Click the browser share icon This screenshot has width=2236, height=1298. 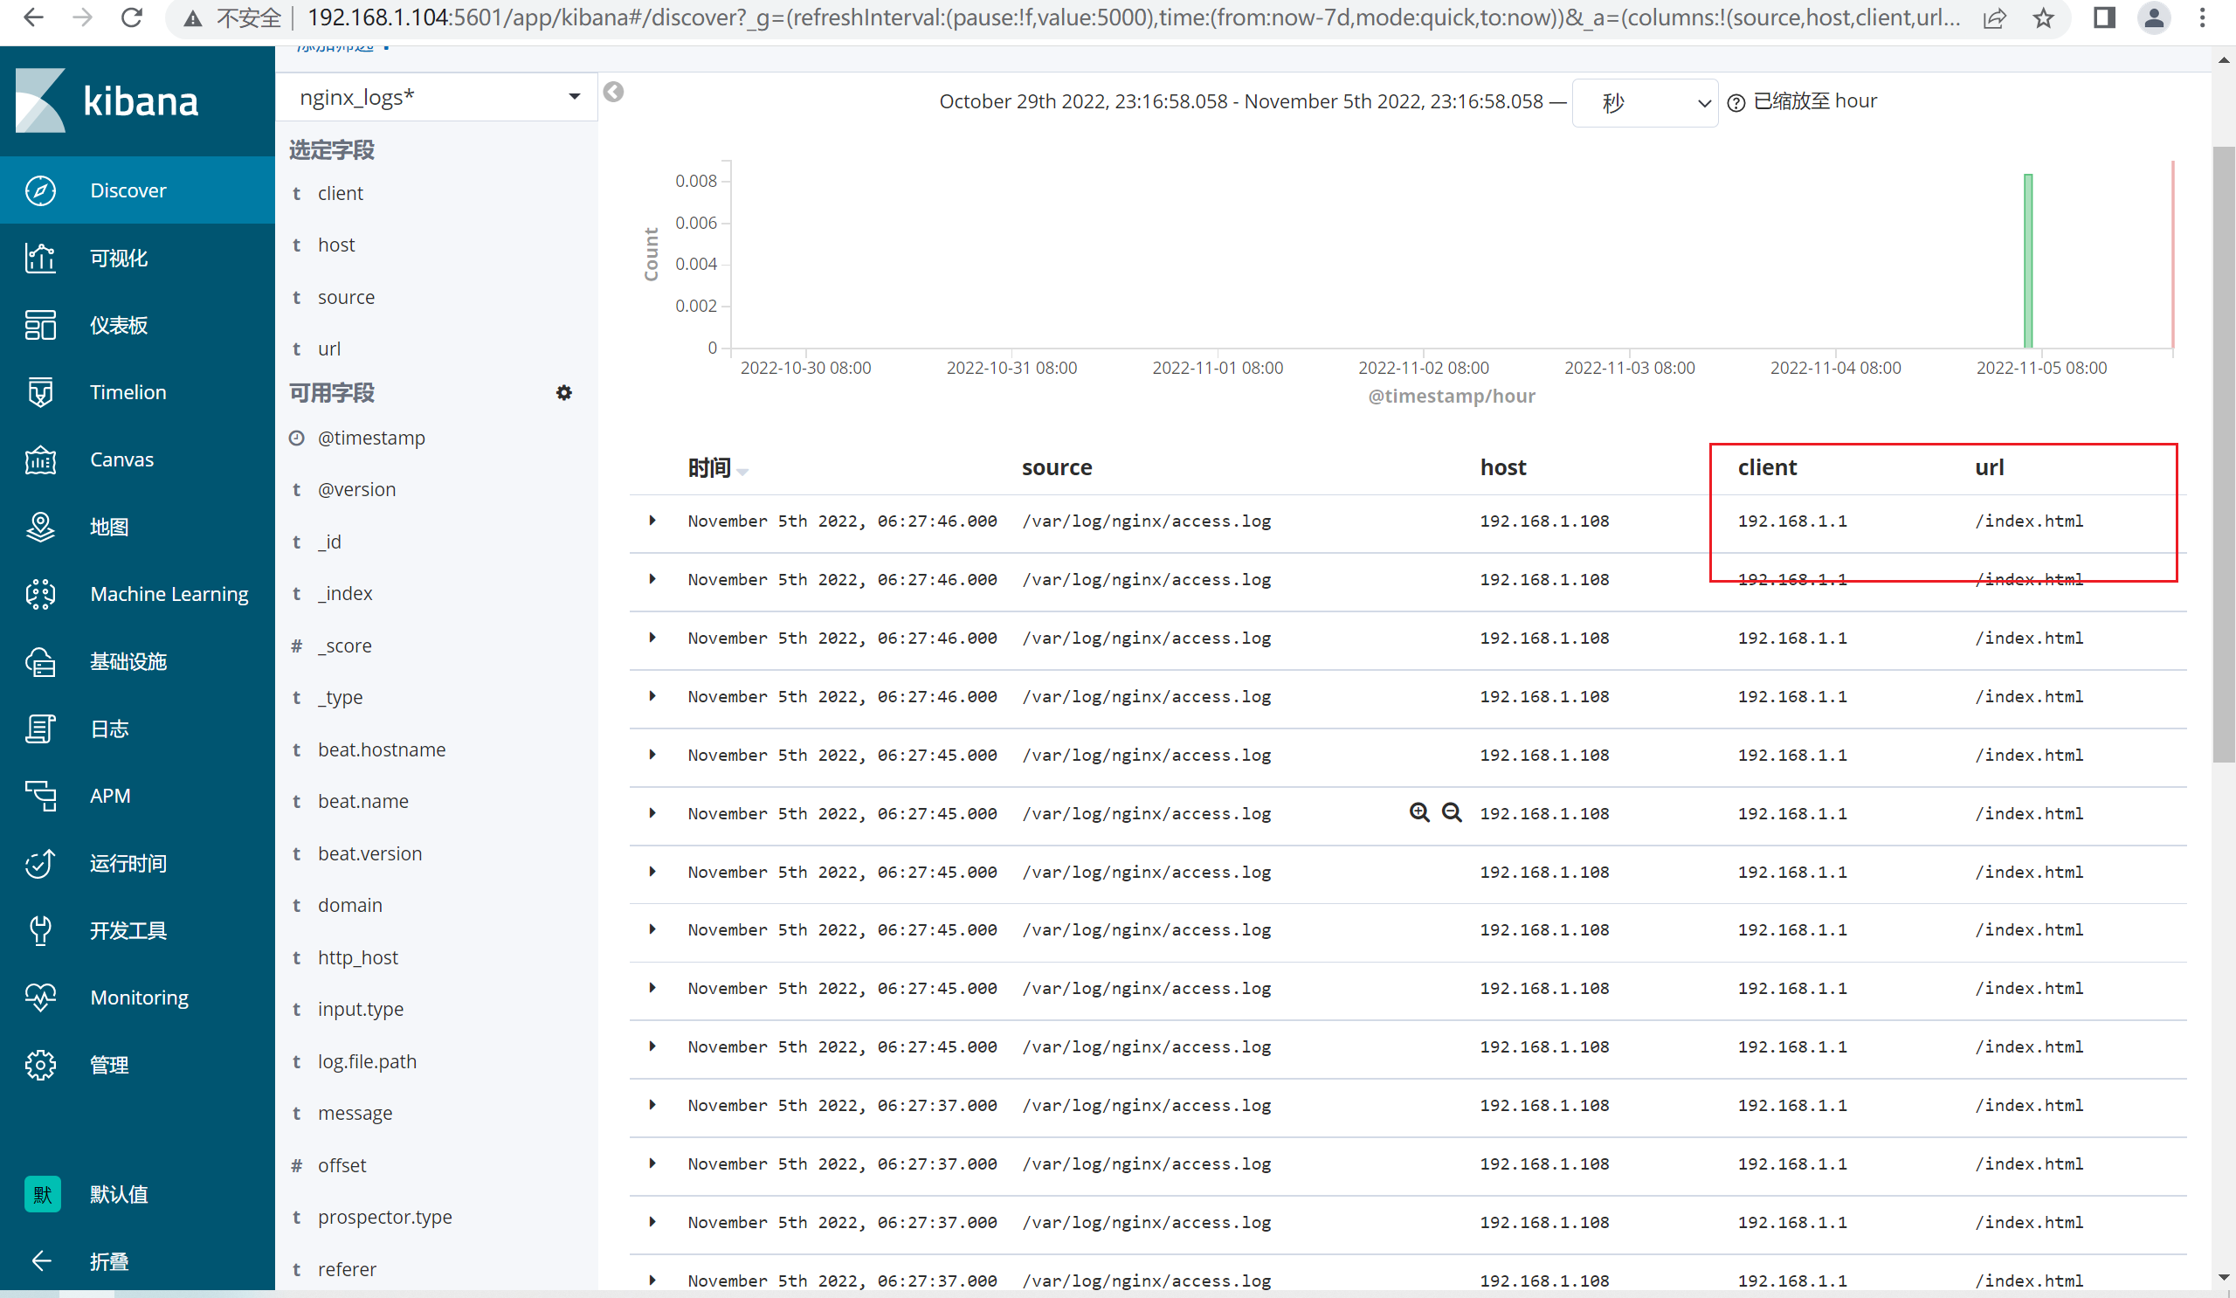click(1995, 17)
